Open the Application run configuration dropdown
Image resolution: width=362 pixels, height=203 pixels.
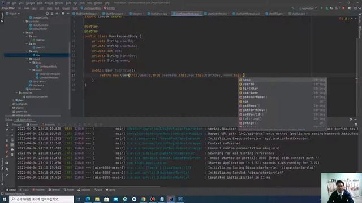(308, 8)
